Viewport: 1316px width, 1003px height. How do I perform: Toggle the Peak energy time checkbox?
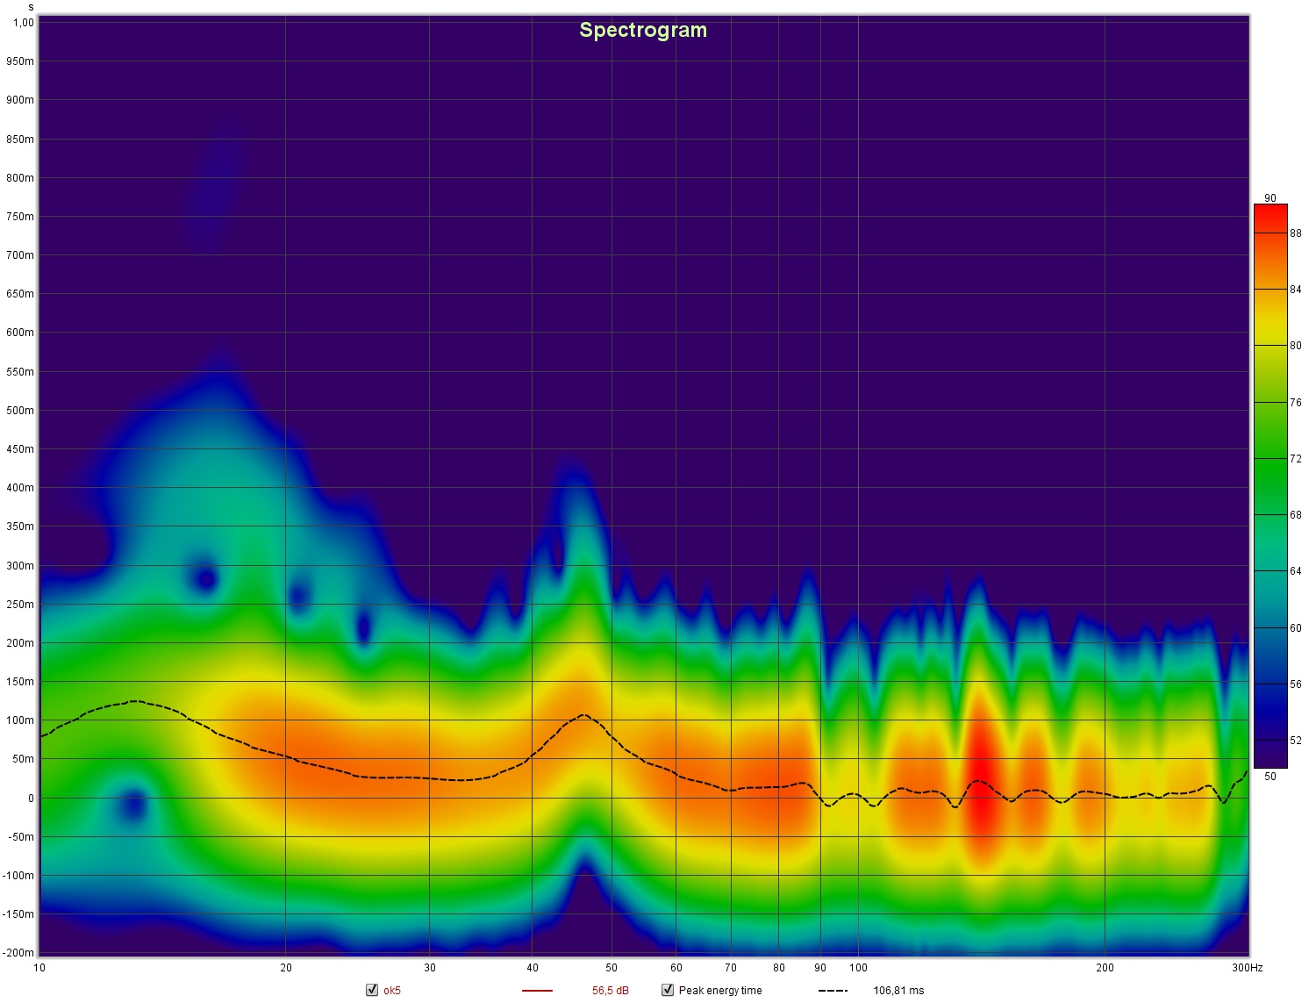[668, 990]
